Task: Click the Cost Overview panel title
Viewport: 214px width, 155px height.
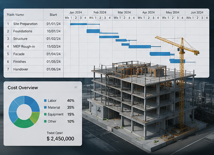Action: [x=23, y=88]
